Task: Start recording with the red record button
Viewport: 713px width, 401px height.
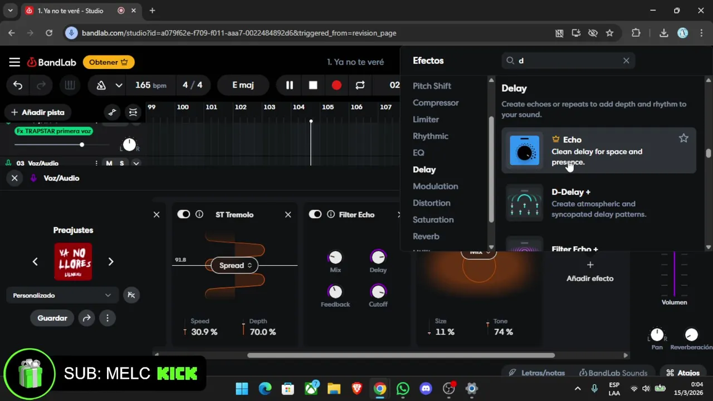Action: pyautogui.click(x=336, y=85)
